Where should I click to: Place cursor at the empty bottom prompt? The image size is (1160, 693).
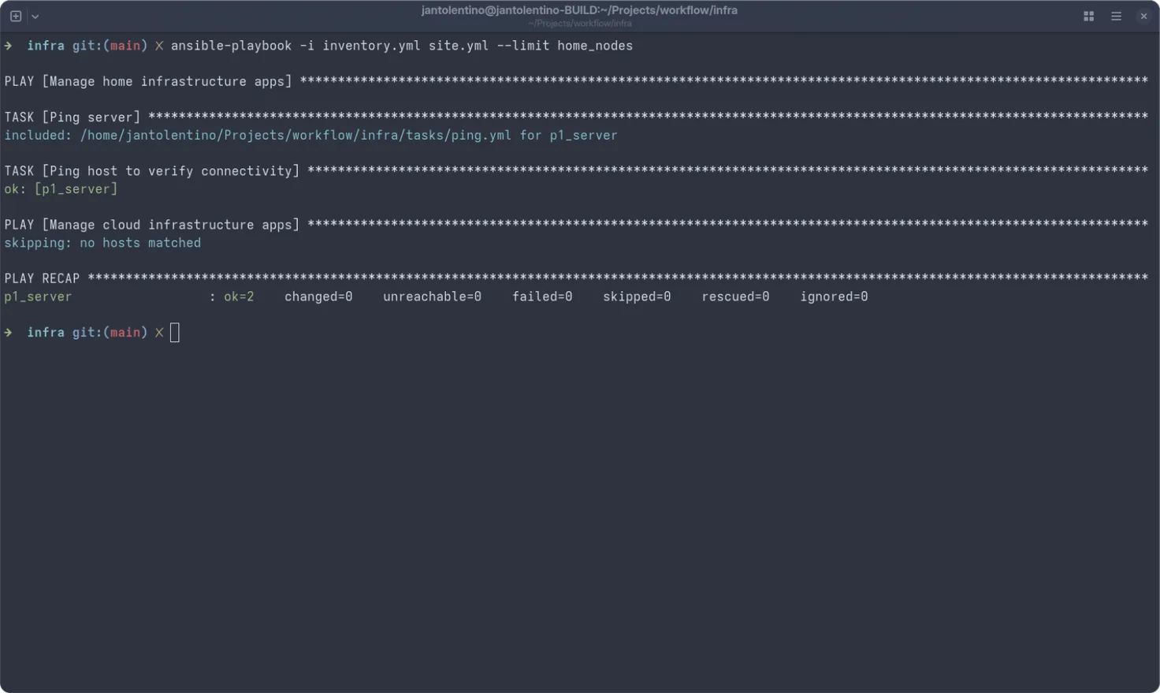[x=175, y=333]
